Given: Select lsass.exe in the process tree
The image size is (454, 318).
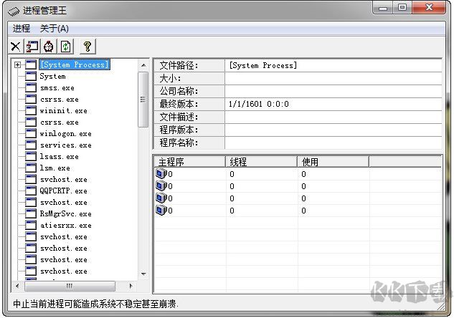Looking at the screenshot, I should click(x=60, y=156).
